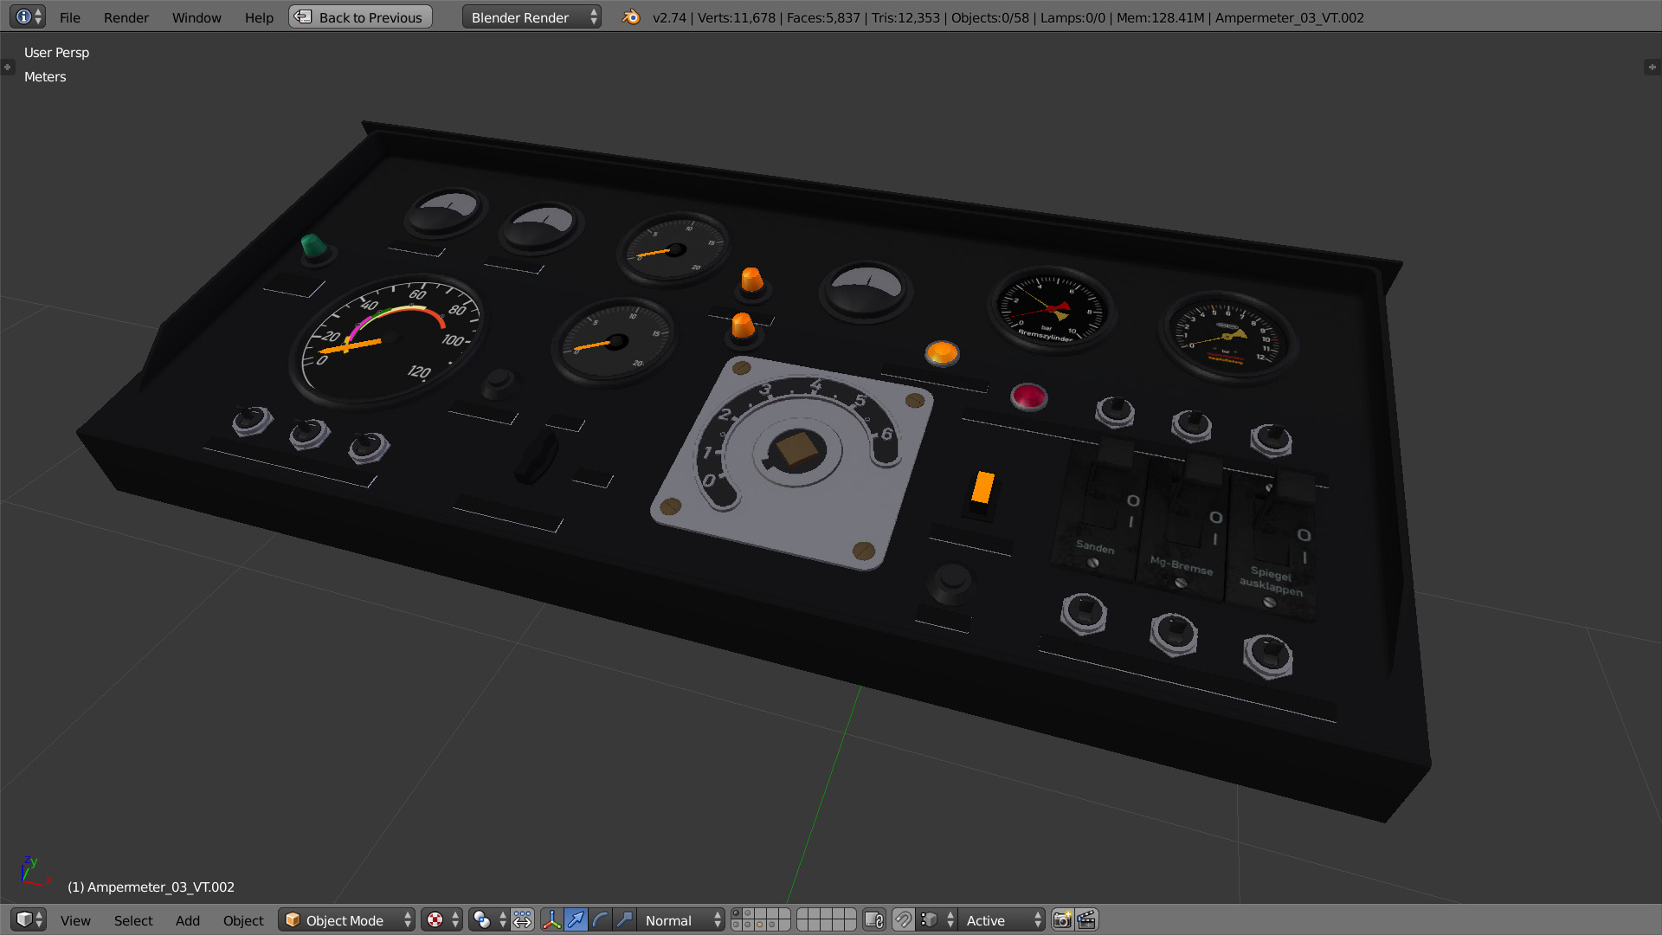Toggle the lock camera to layers icon
The width and height of the screenshot is (1662, 935).
pyautogui.click(x=874, y=919)
